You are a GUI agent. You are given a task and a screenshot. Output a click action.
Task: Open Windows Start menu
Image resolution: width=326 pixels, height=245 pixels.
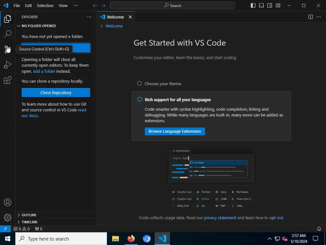(8, 239)
